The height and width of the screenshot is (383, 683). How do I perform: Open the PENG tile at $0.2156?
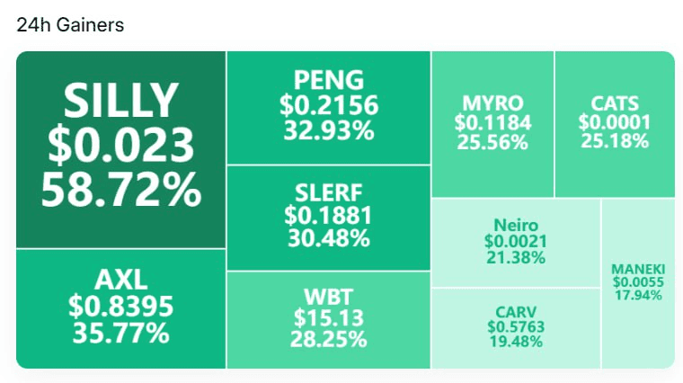(x=329, y=108)
